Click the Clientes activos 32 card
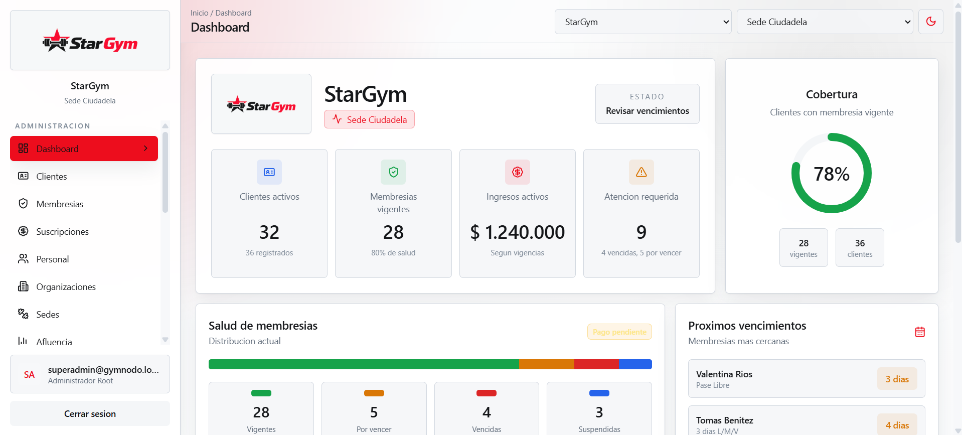 coord(269,213)
